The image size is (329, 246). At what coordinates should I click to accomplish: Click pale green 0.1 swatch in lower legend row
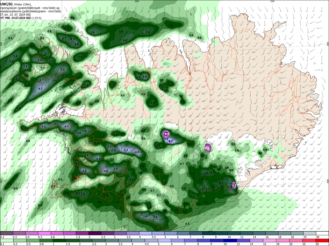pos(6,241)
